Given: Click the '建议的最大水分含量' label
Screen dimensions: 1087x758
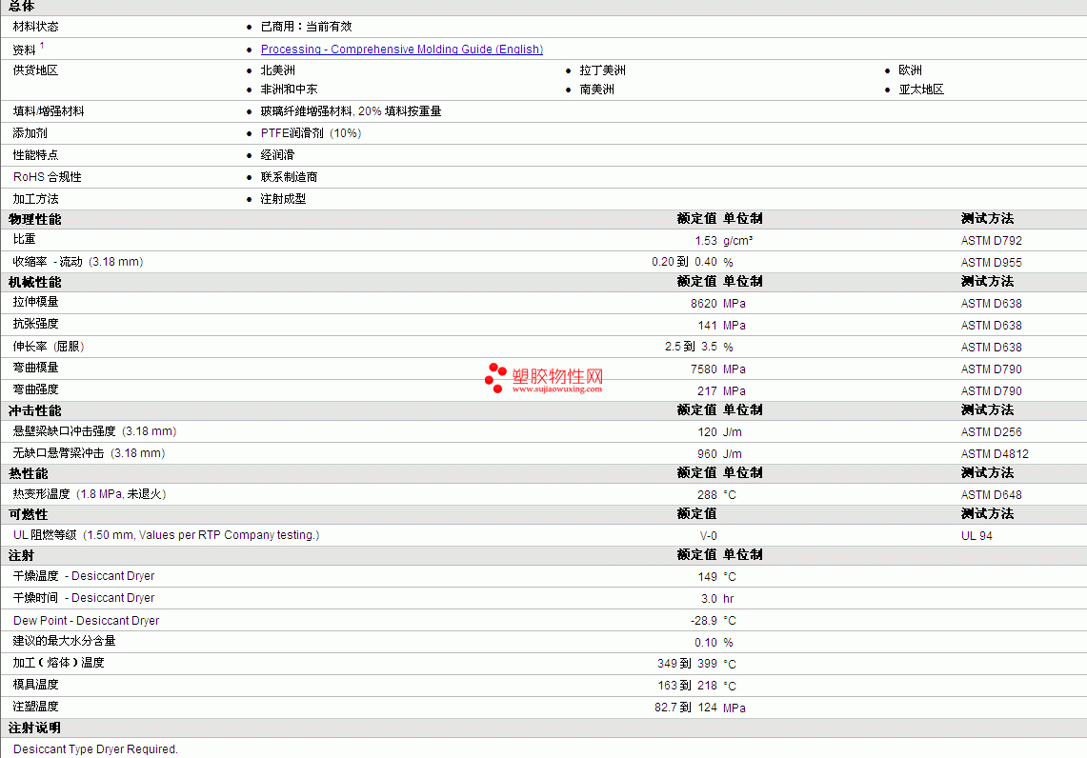Looking at the screenshot, I should (64, 641).
